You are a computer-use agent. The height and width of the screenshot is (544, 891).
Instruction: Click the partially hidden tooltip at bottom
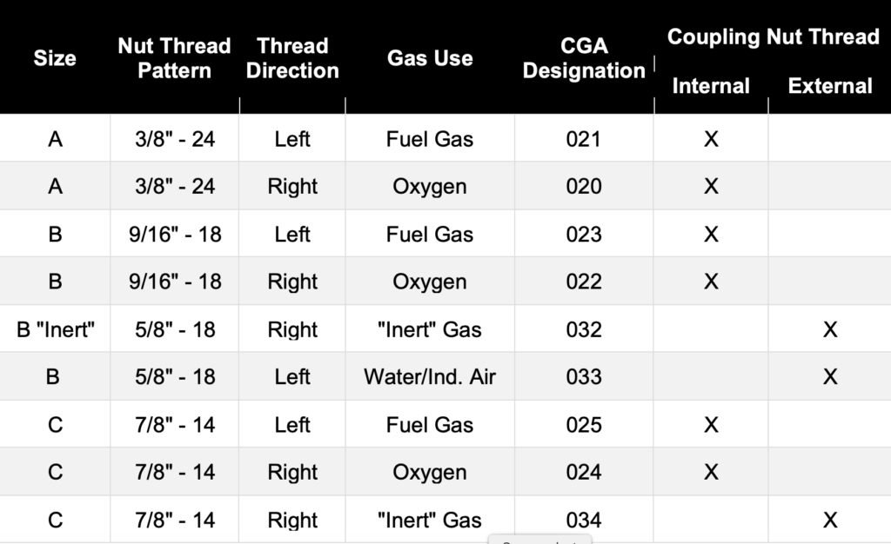539,540
